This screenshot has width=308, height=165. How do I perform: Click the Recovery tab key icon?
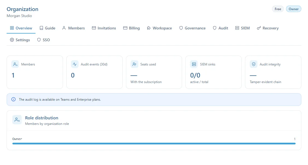(259, 28)
